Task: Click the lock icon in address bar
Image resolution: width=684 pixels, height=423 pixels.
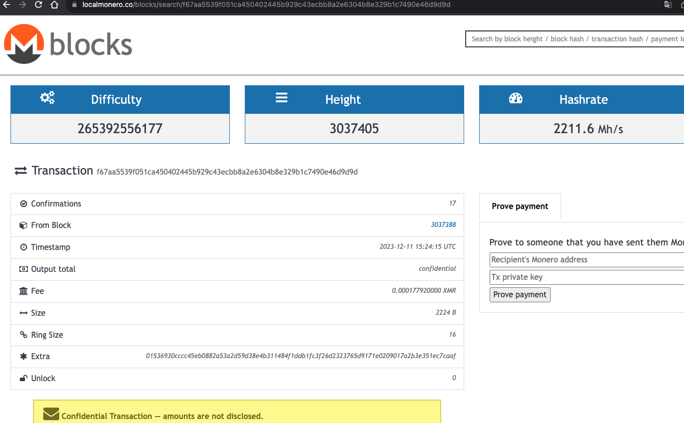Action: pos(74,5)
